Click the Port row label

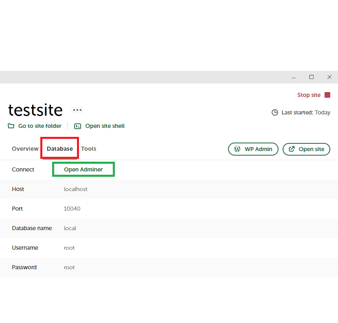(x=17, y=209)
